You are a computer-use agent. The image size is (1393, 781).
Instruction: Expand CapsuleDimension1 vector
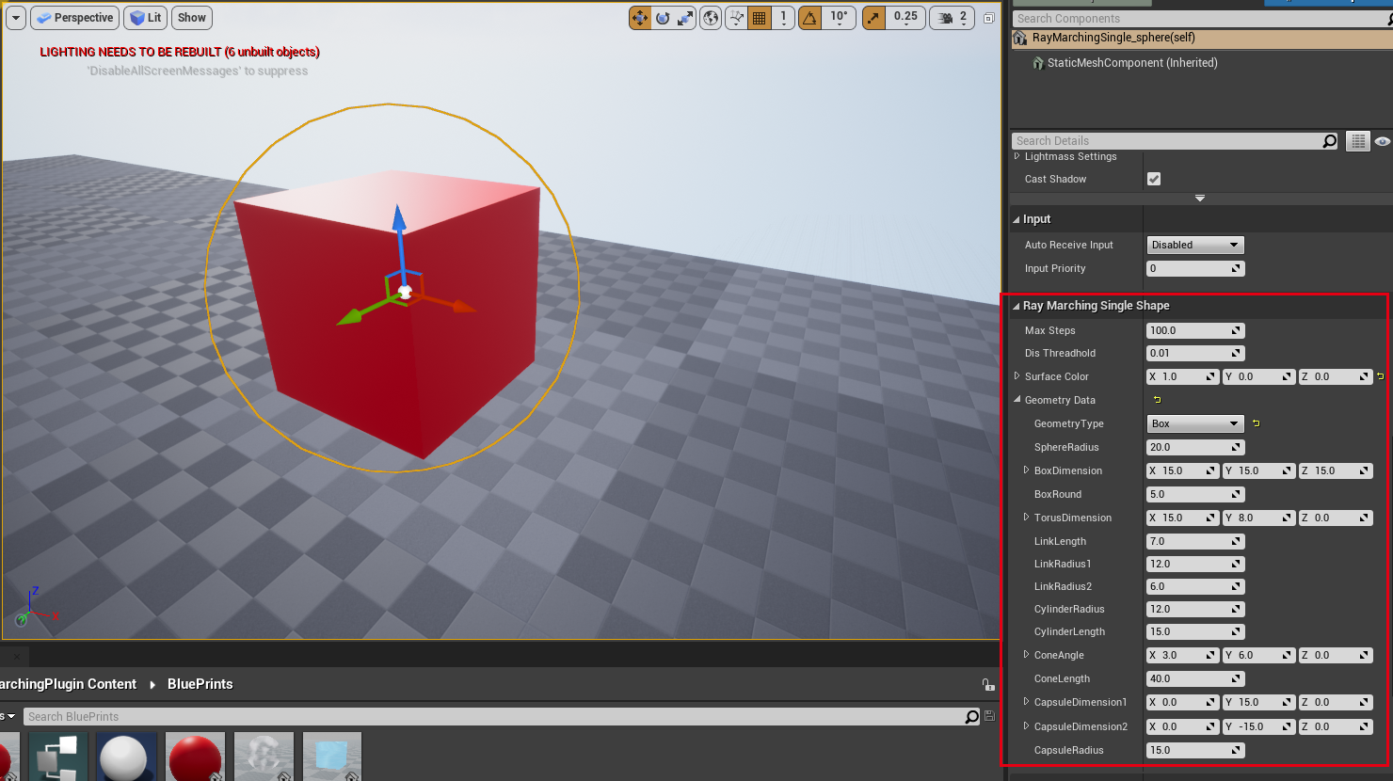(1026, 702)
